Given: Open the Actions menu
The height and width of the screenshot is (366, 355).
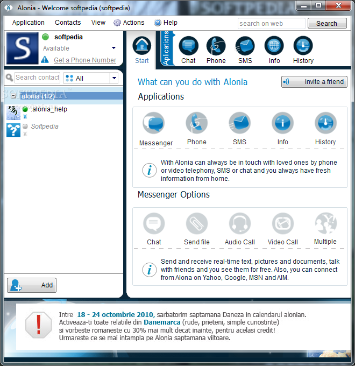Looking at the screenshot, I should click(x=129, y=23).
